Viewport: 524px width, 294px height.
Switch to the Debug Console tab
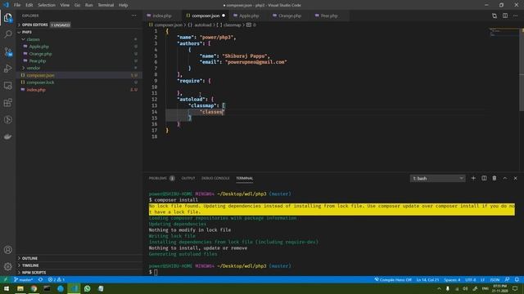pyautogui.click(x=215, y=178)
